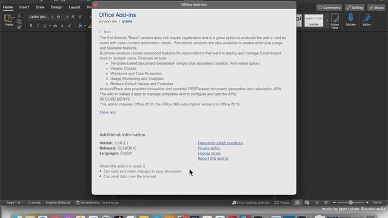The height and width of the screenshot is (218, 388).
Task: Open STORE tab in Office Add-ins
Action: pyautogui.click(x=127, y=22)
